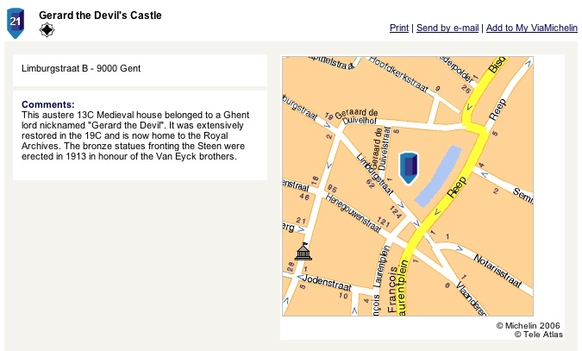Click the Michelin 2006 copyright text
The width and height of the screenshot is (582, 351).
click(529, 326)
